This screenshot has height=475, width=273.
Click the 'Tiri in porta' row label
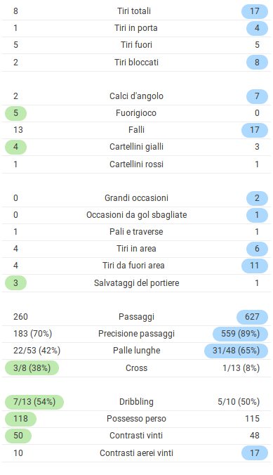click(x=136, y=28)
